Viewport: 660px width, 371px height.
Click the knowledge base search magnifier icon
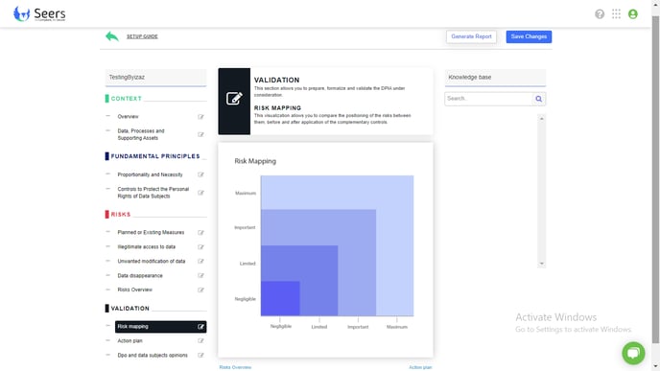pyautogui.click(x=539, y=99)
